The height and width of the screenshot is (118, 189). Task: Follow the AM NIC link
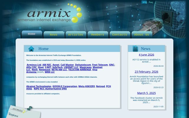[x=47, y=65]
